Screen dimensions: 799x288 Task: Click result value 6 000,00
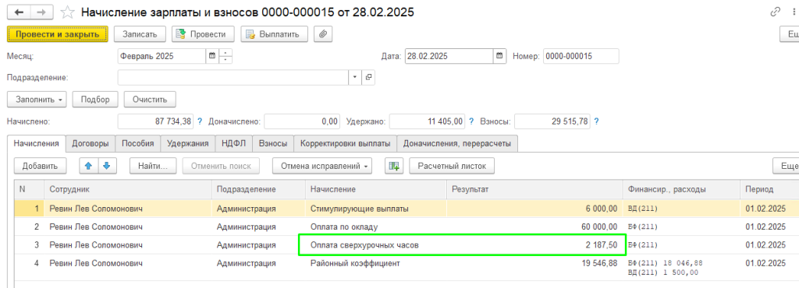[602, 209]
